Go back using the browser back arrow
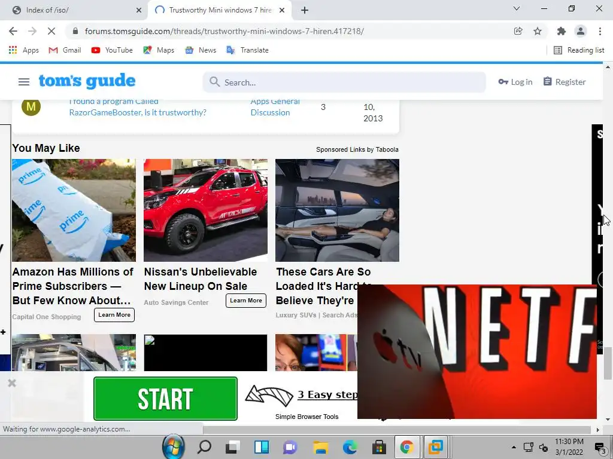The width and height of the screenshot is (613, 459). (13, 31)
